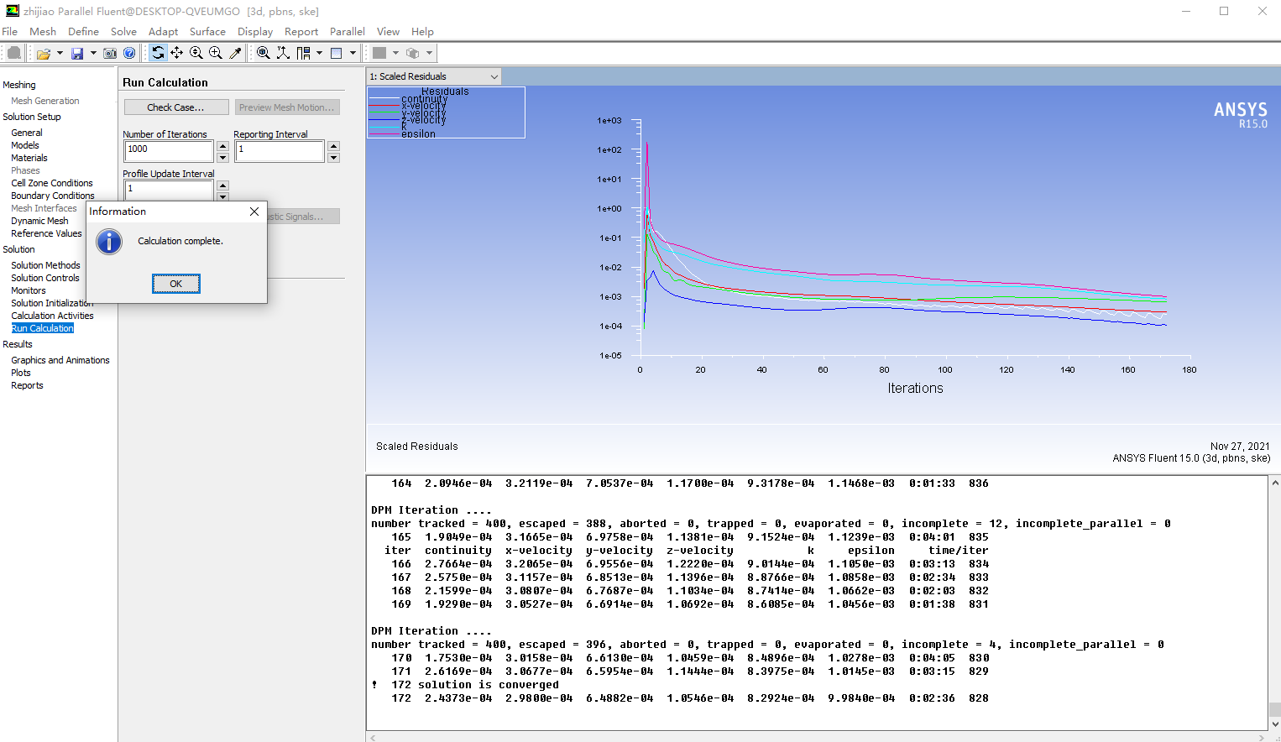Select the eyedropper probe tool

click(236, 53)
